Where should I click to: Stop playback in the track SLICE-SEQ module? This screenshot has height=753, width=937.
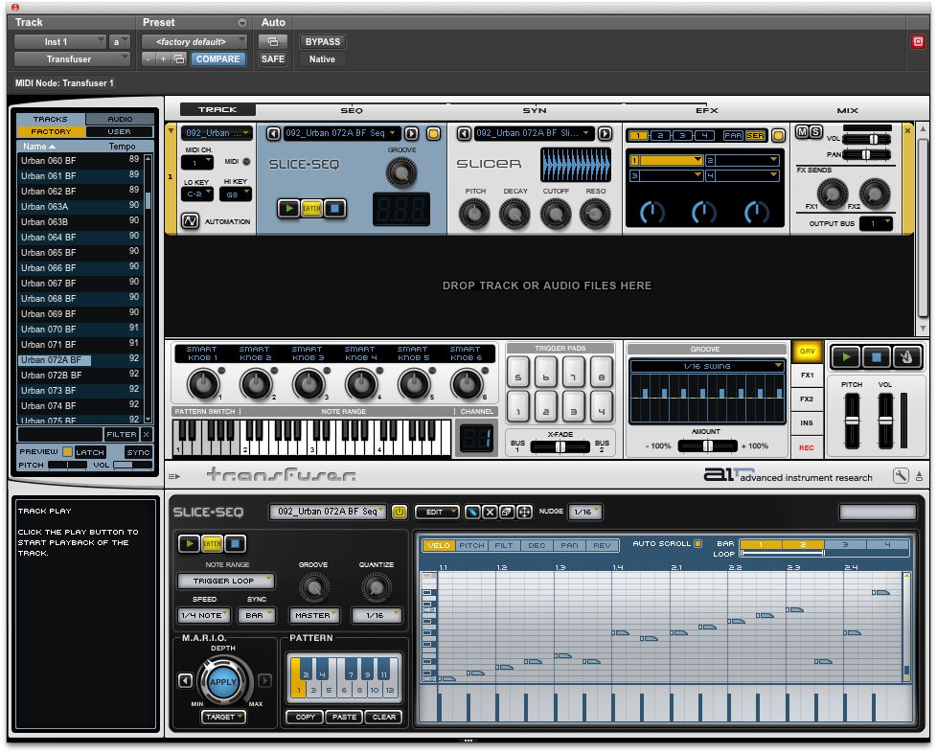(x=334, y=208)
